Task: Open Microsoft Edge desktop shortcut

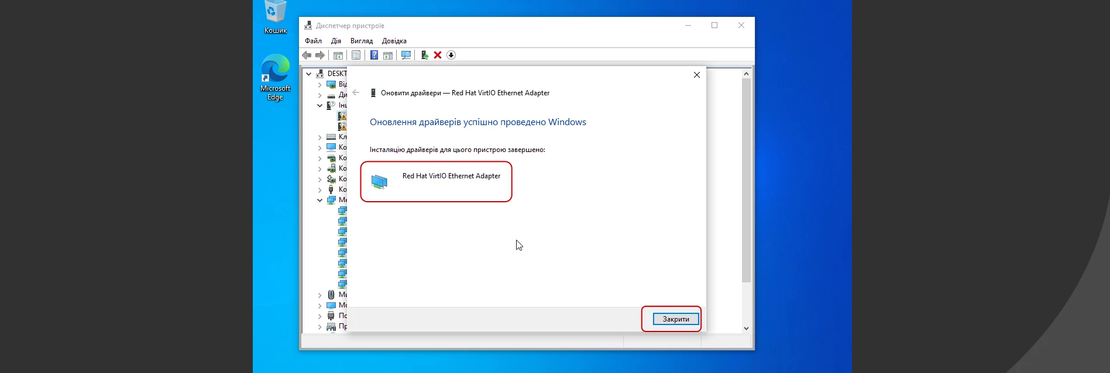Action: click(x=276, y=77)
